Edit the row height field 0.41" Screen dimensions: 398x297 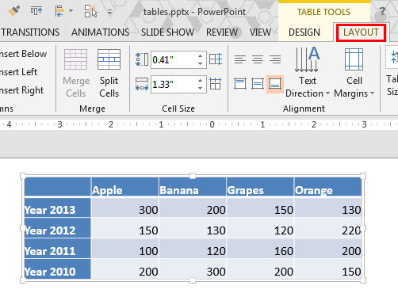pyautogui.click(x=173, y=60)
